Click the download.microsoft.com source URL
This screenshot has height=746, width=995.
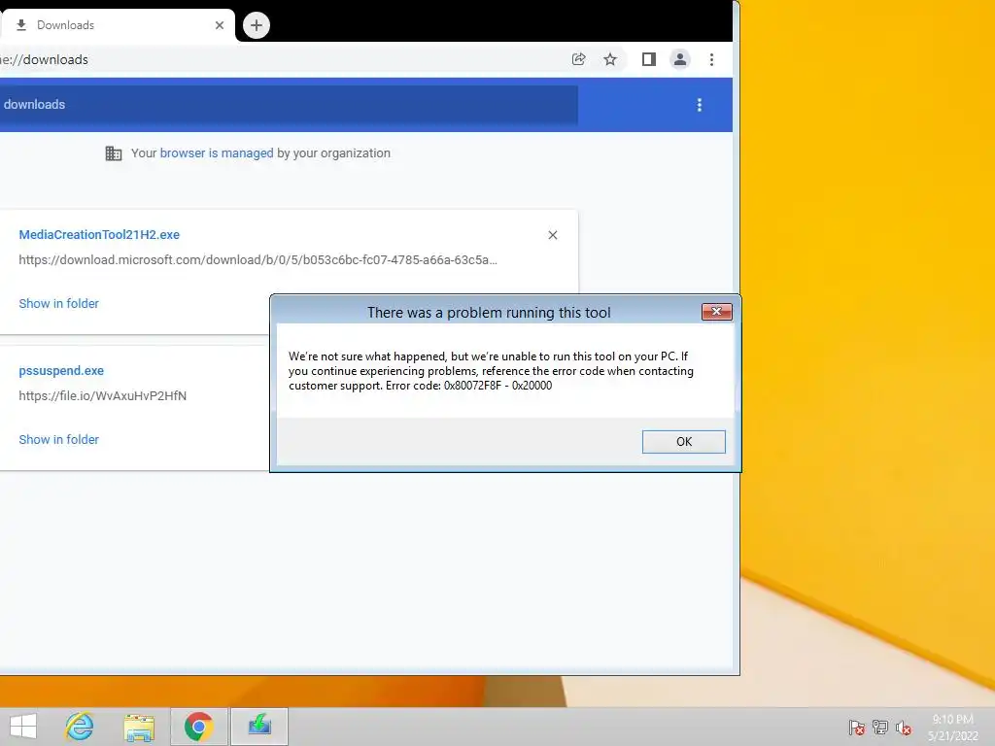click(x=257, y=259)
